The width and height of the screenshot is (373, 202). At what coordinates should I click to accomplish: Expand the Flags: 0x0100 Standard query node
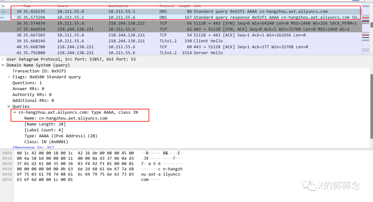click(9, 77)
